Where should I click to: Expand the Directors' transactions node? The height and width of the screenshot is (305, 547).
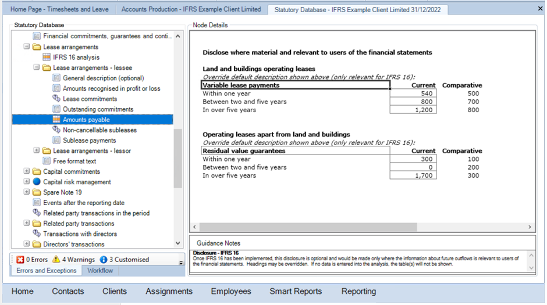click(x=27, y=244)
